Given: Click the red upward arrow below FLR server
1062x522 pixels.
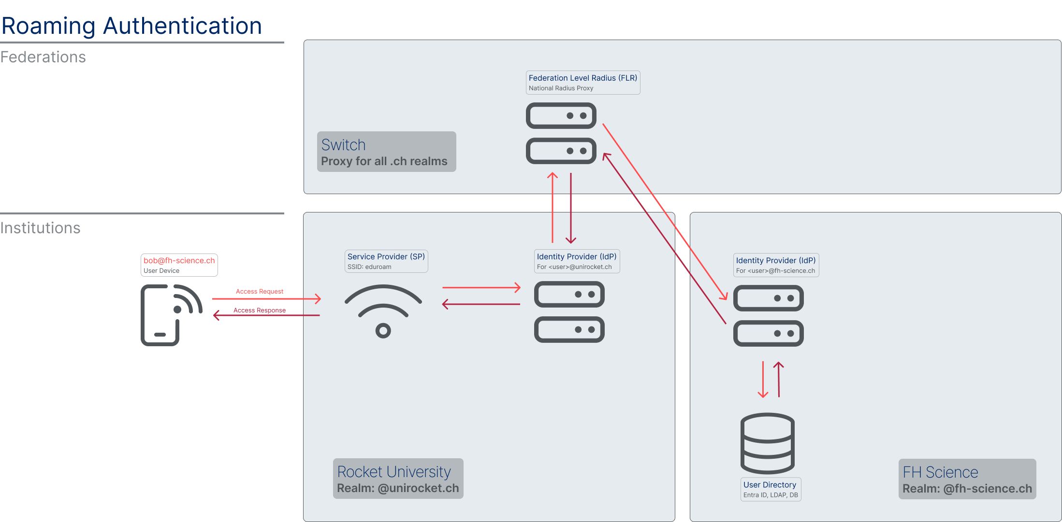Looking at the screenshot, I should point(553,208).
